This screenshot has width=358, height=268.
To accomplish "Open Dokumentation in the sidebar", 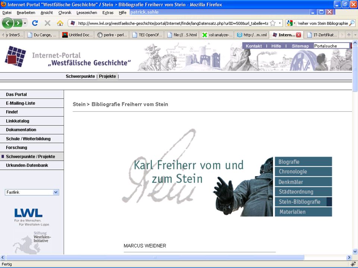I will [x=32, y=130].
